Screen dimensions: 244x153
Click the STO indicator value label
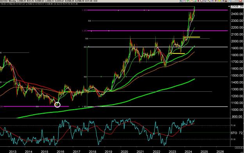coord(237,133)
